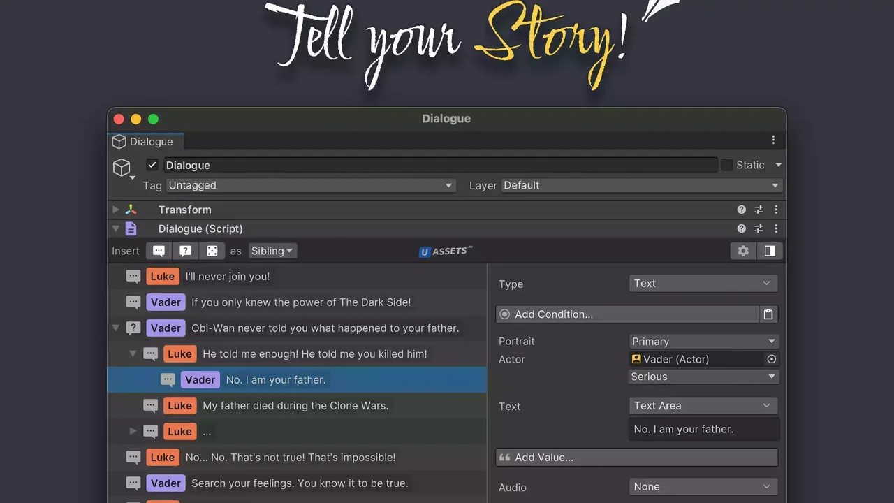Click Vader actor tag on 'If you only knew' row

pos(166,302)
